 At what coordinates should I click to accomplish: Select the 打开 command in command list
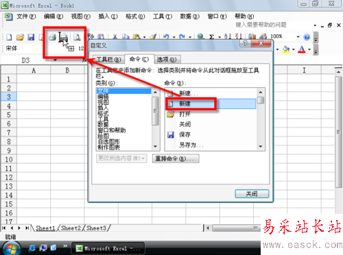pos(211,114)
